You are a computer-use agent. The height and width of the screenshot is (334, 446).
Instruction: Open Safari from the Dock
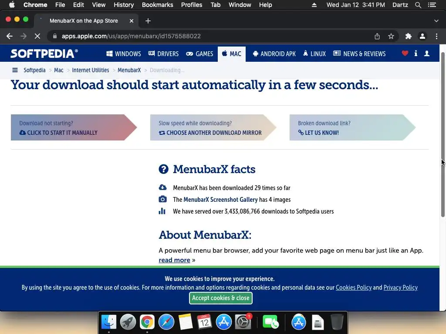(x=166, y=322)
